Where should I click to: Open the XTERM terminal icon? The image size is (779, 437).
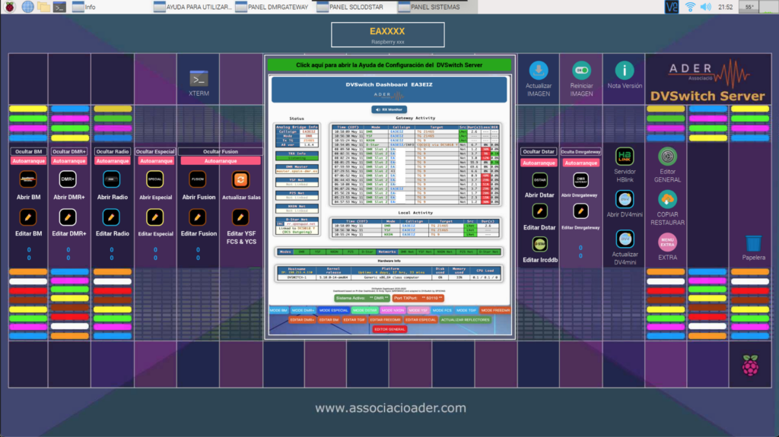tap(199, 79)
